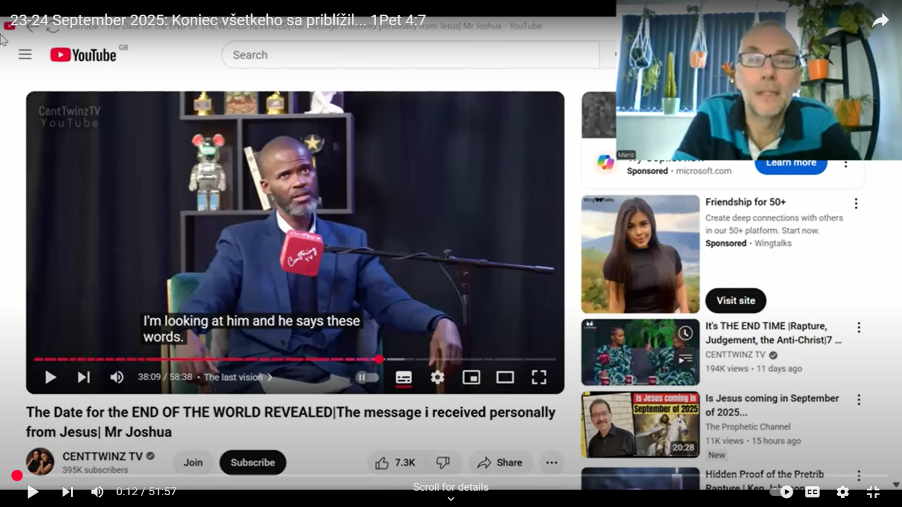
Task: Open CENTTWINZ TV channel avatar
Action: [x=40, y=462]
